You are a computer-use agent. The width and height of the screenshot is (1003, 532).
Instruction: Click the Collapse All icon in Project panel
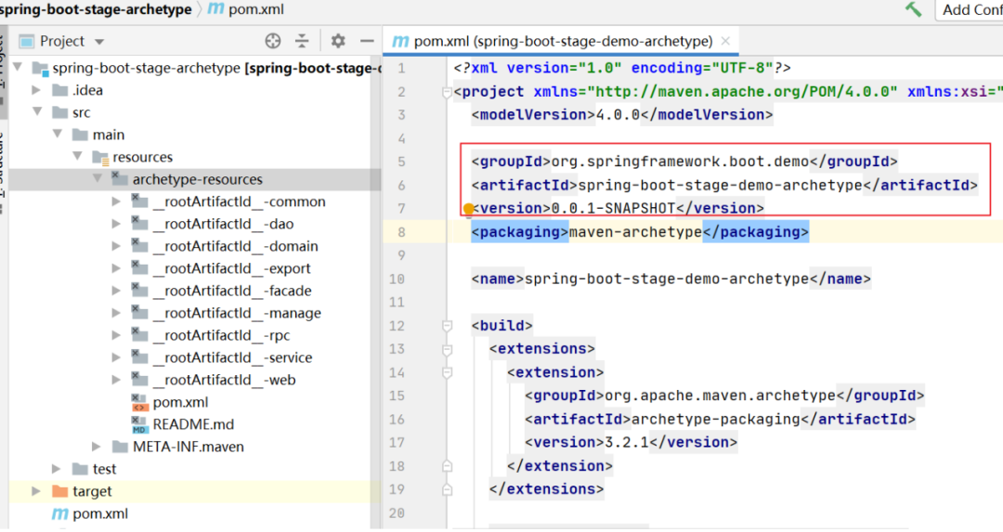[302, 41]
